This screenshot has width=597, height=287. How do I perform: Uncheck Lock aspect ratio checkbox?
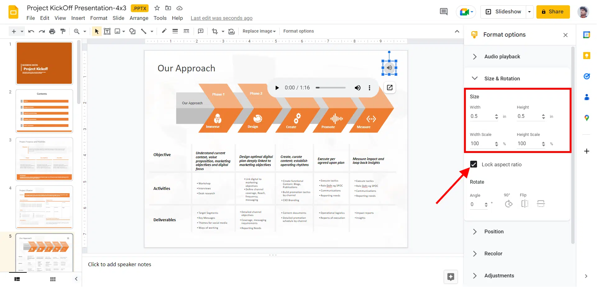pyautogui.click(x=474, y=164)
